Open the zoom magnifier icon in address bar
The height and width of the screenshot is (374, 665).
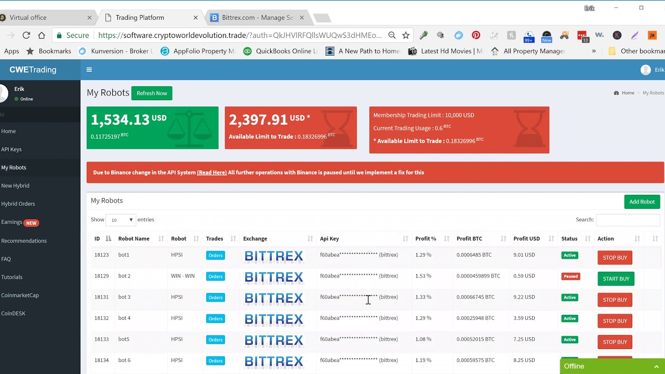392,35
